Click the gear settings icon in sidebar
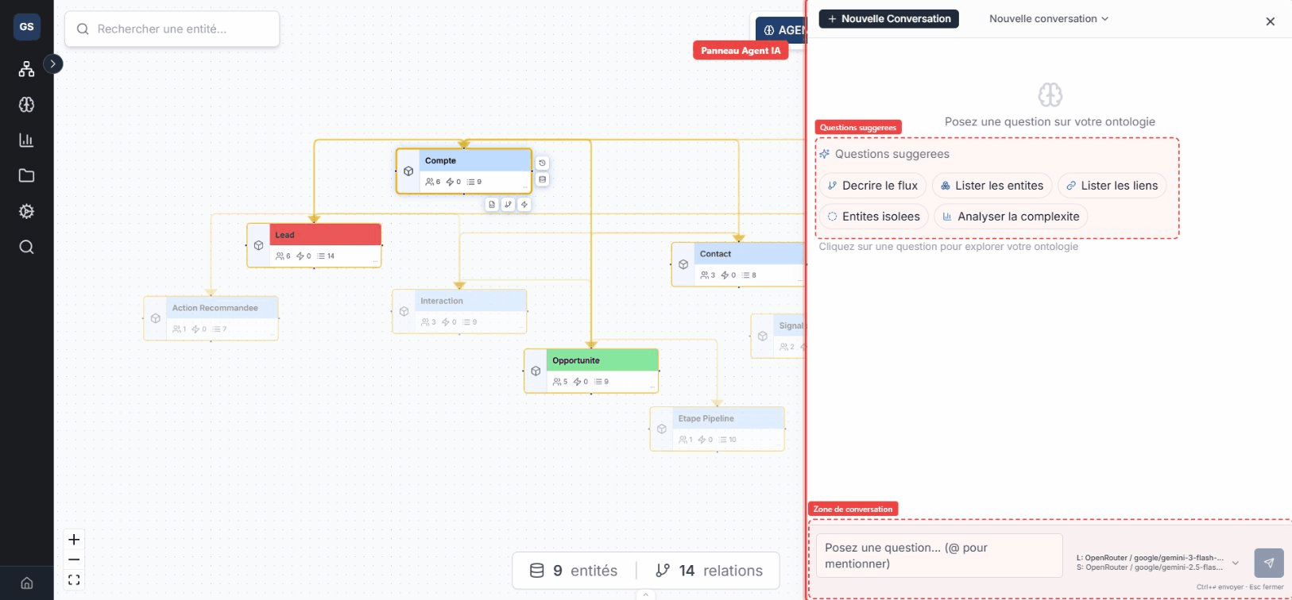 click(x=26, y=211)
